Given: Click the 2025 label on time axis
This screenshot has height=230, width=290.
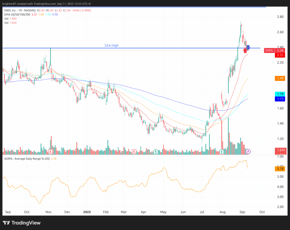Looking at the screenshot, I should [87, 212].
